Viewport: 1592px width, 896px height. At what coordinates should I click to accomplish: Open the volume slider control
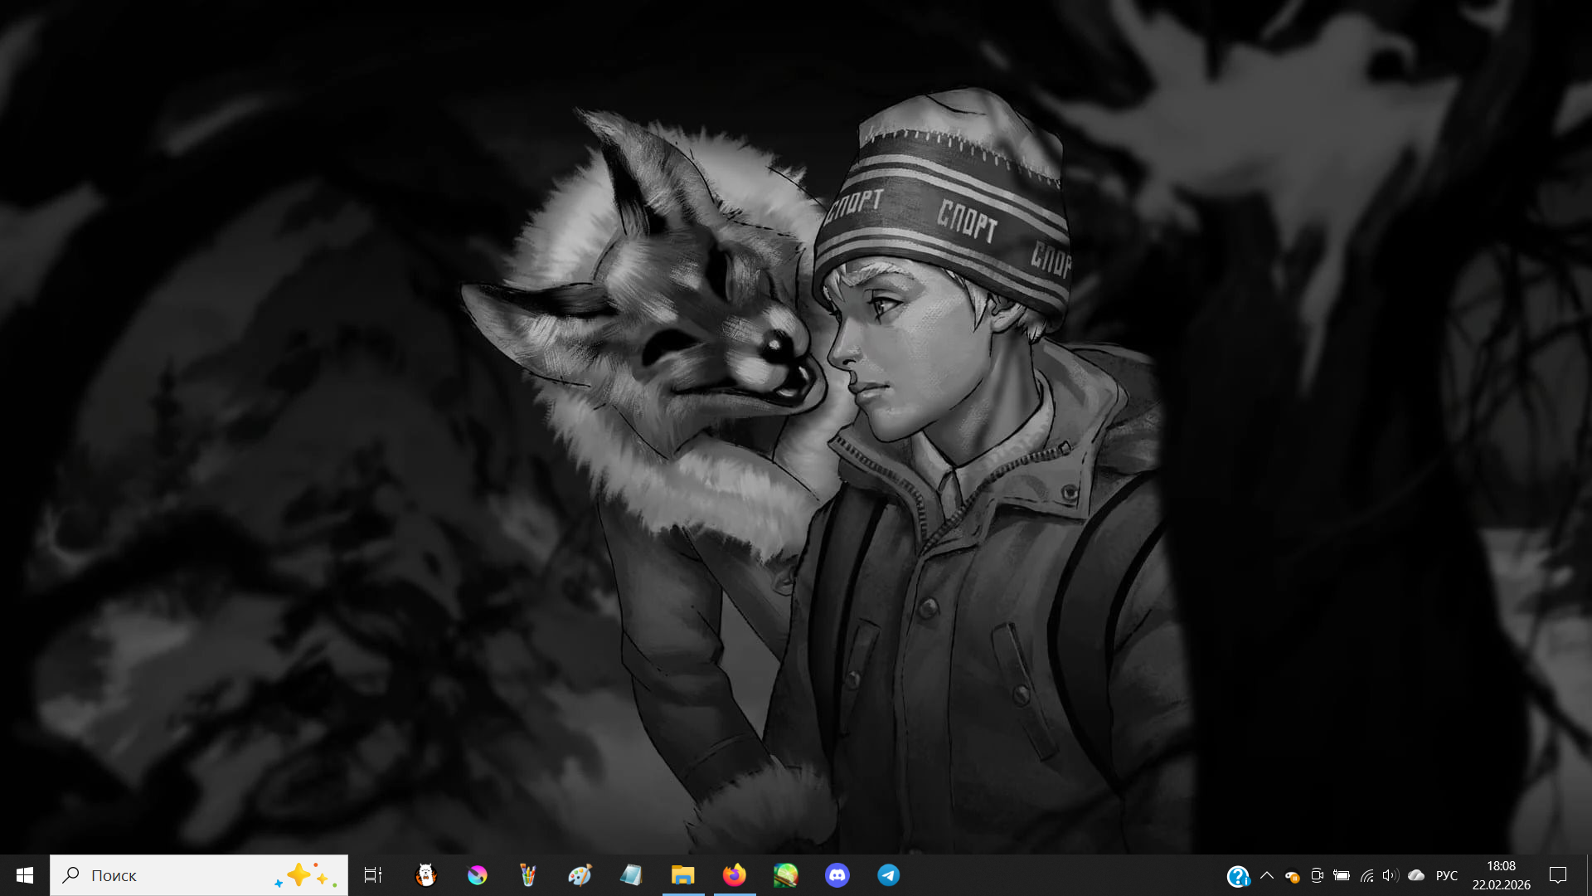coord(1391,875)
